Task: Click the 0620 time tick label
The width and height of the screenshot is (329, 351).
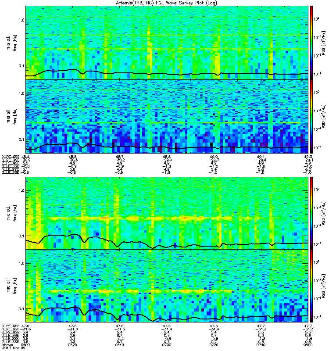Action: click(72, 345)
